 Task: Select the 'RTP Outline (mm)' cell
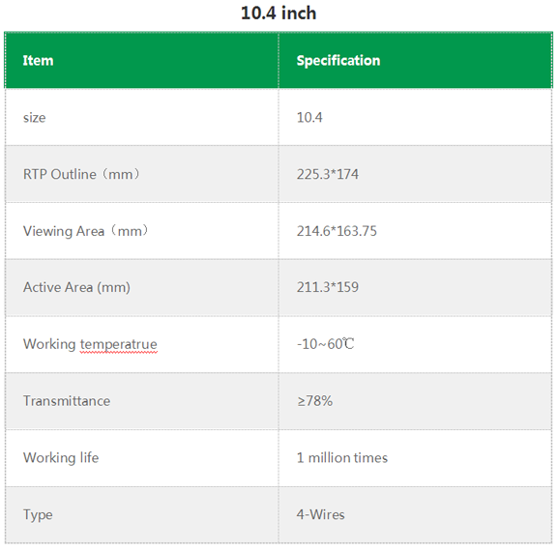(x=141, y=174)
